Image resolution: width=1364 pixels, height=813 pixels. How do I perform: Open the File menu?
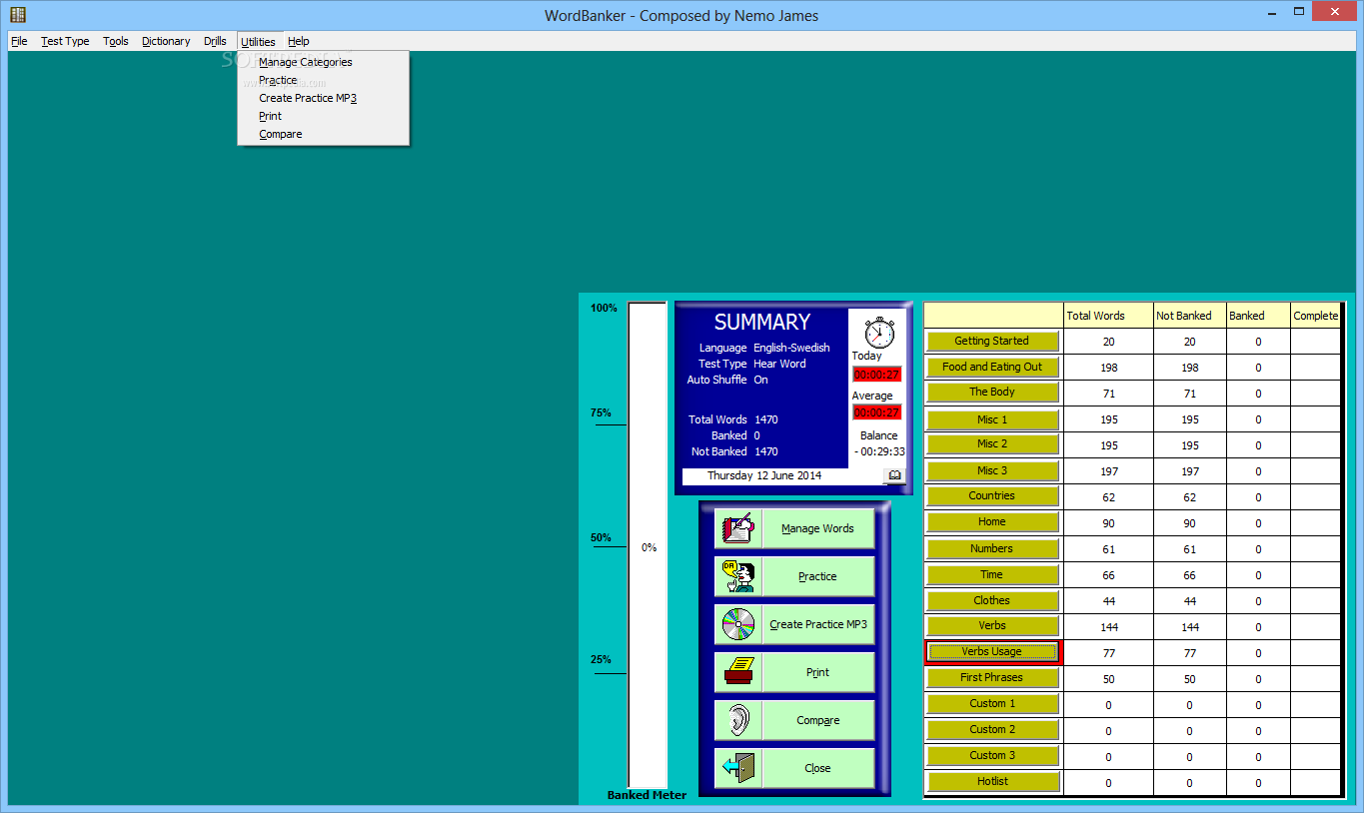[x=19, y=41]
